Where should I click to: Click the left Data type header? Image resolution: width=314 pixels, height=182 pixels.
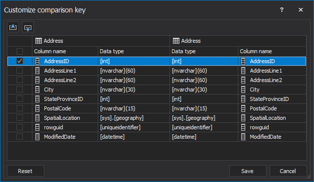[134, 51]
